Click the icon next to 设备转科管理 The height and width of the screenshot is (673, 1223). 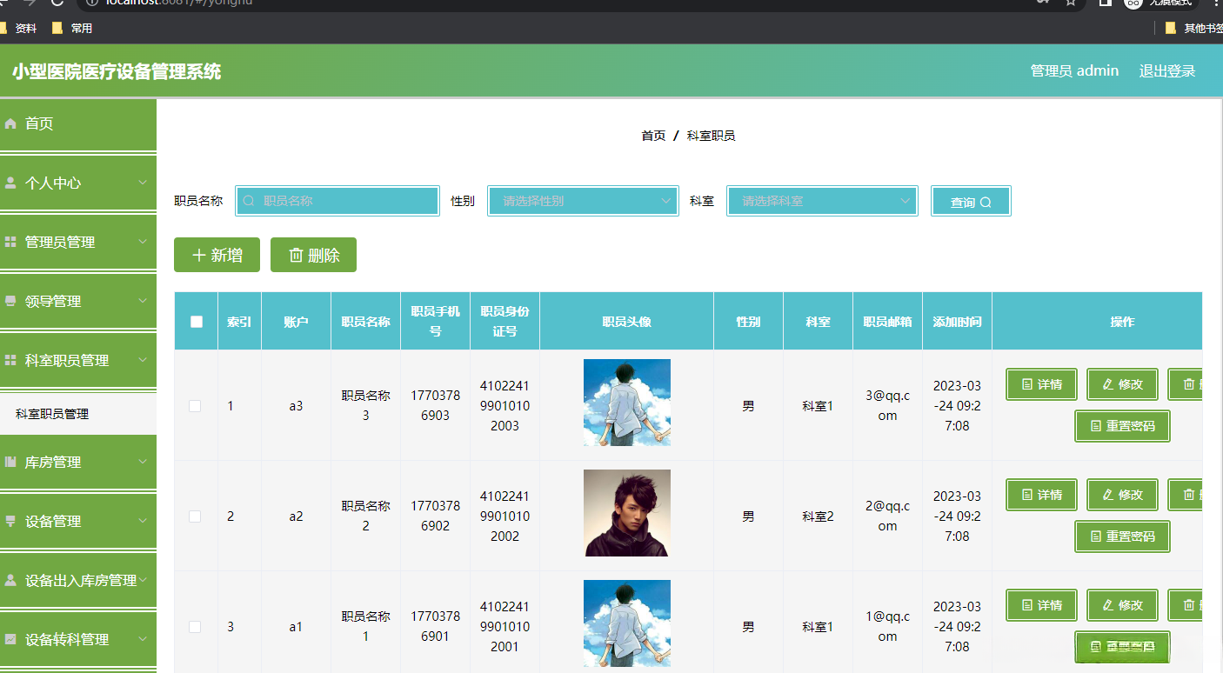(x=10, y=640)
